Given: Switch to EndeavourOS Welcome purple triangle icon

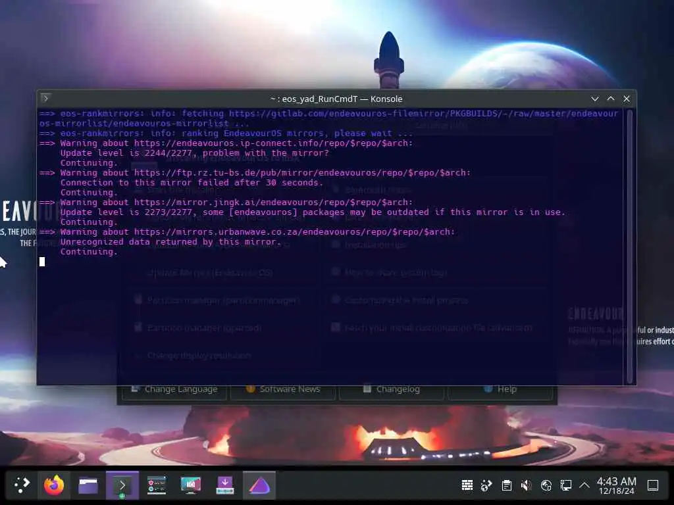Looking at the screenshot, I should point(259,485).
